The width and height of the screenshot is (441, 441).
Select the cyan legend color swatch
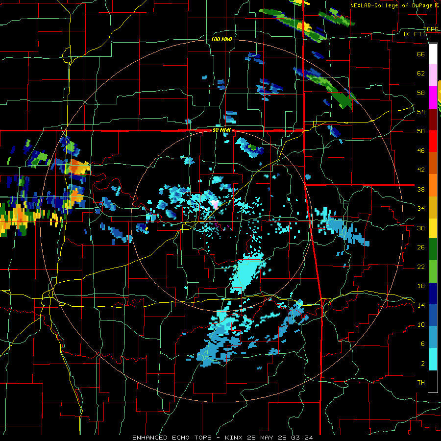pyautogui.click(x=433, y=360)
